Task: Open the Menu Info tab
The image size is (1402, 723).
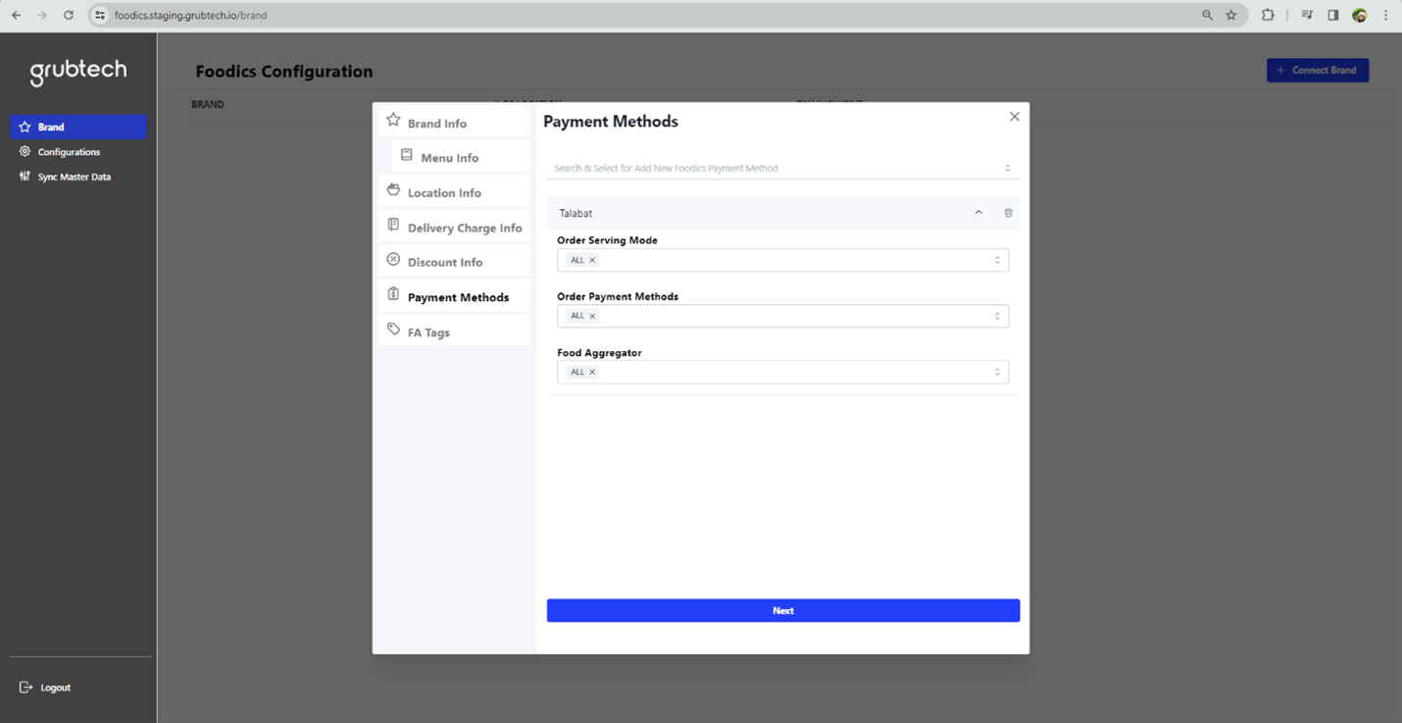Action: click(x=449, y=158)
